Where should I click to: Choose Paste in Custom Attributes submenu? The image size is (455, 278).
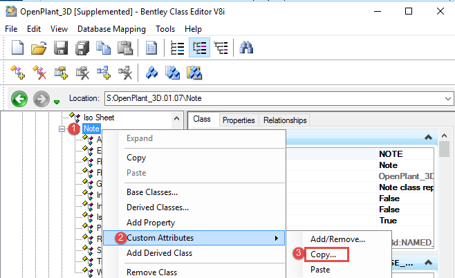pos(320,270)
